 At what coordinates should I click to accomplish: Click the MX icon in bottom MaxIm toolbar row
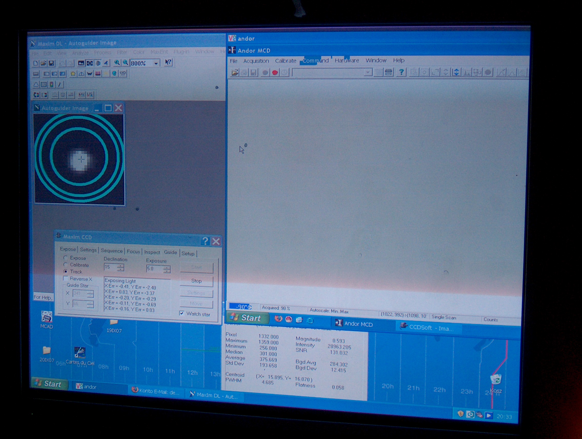click(x=81, y=95)
